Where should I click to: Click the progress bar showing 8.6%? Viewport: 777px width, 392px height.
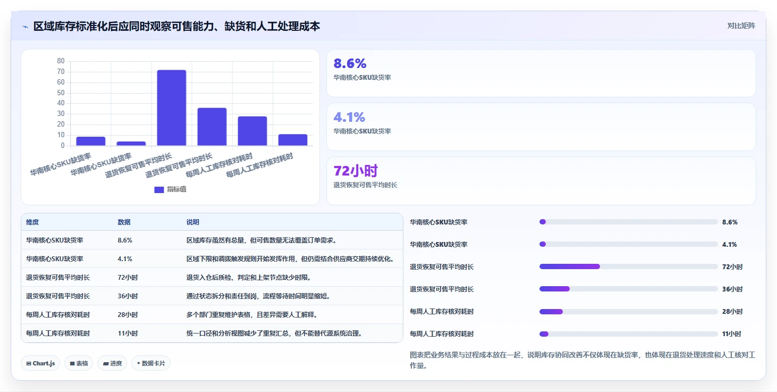click(x=629, y=222)
